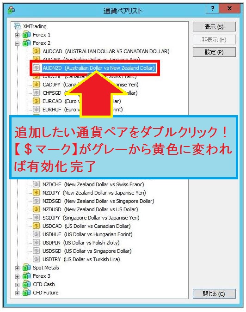Collapse the Forex 2 group
This screenshot has height=312, width=246.
point(17,43)
